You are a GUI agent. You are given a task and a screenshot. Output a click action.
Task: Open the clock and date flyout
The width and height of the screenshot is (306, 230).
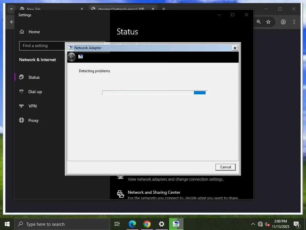point(280,224)
